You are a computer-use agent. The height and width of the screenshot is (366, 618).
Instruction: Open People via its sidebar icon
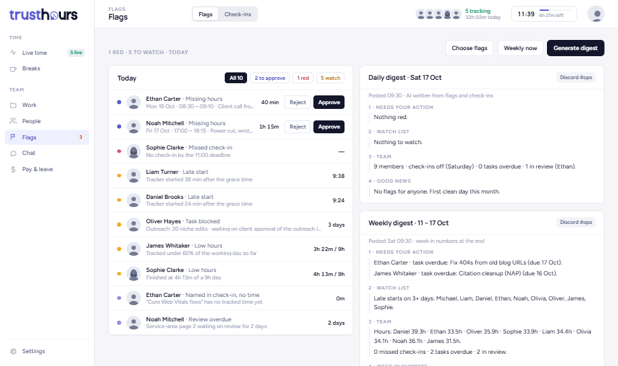(x=13, y=121)
